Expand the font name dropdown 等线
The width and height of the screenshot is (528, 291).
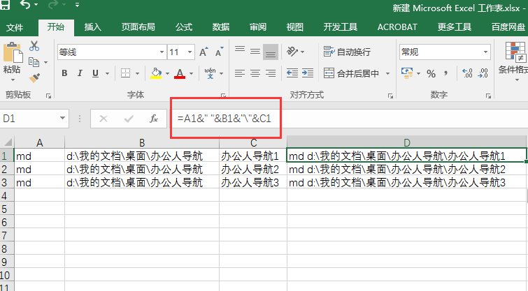pyautogui.click(x=162, y=52)
